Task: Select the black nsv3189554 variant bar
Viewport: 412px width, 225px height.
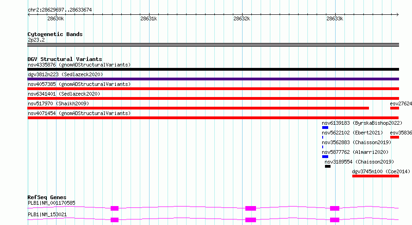Action: pos(328,166)
